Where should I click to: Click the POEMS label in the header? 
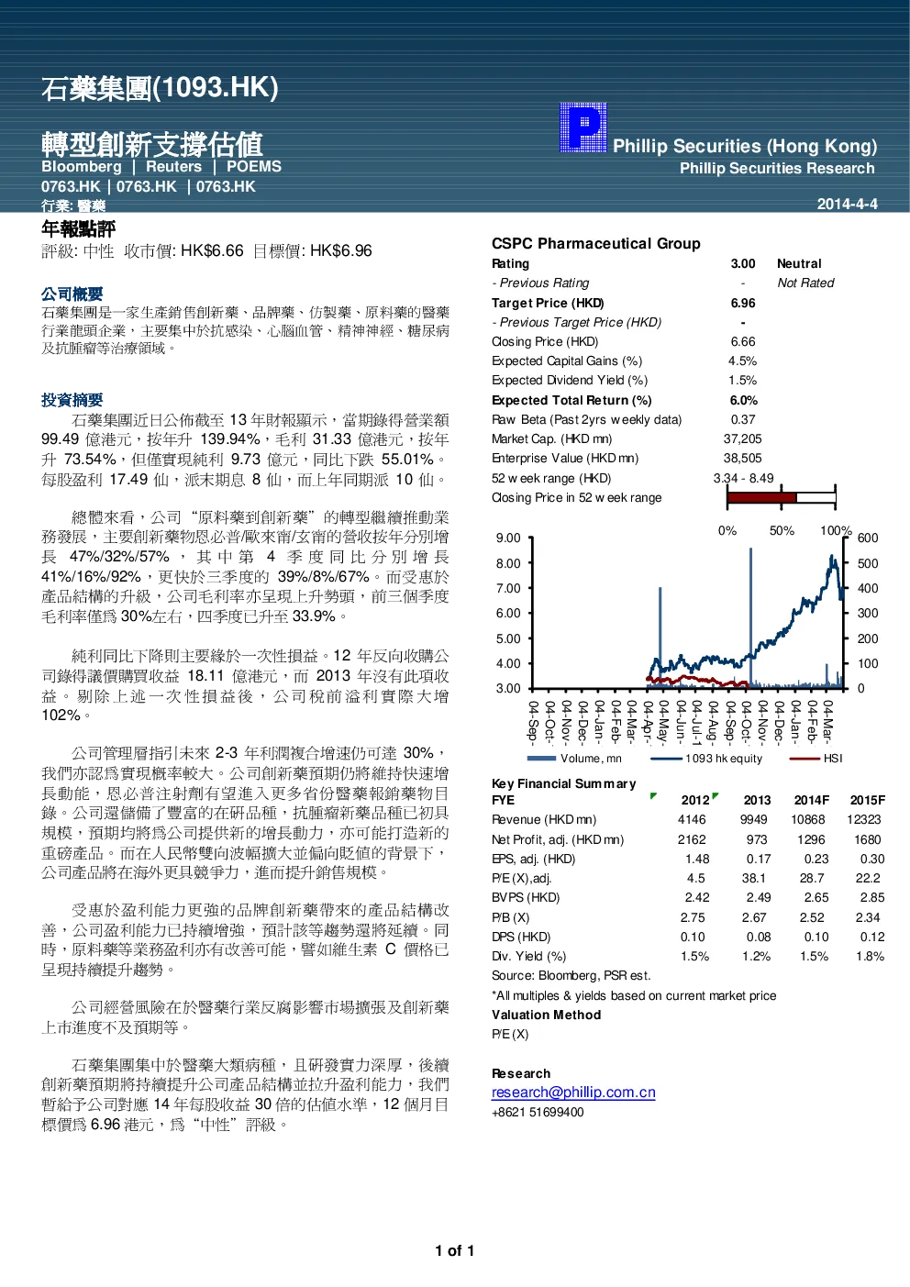pos(254,167)
